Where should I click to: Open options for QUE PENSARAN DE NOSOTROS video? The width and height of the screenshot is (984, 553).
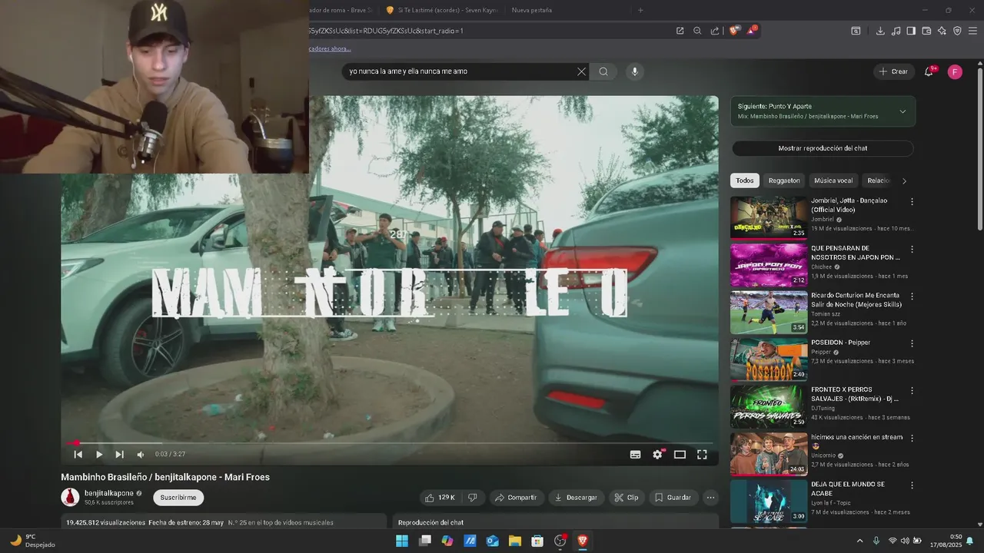[913, 250]
